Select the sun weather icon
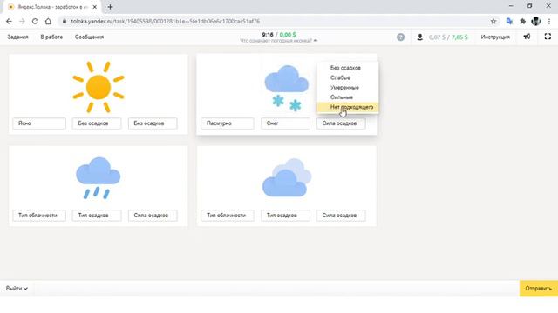Screen dimensions: 558x313 click(99, 87)
